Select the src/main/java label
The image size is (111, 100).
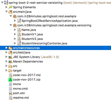(22, 12)
